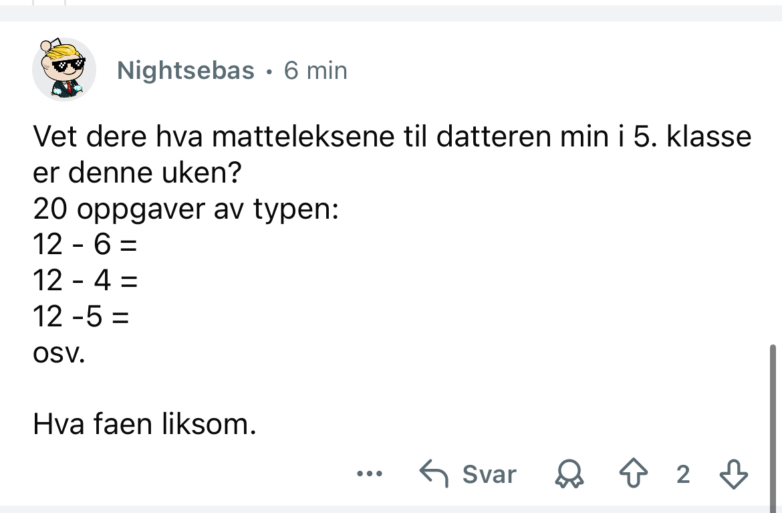Click the vote count number 2
782x513 pixels.
click(x=683, y=474)
